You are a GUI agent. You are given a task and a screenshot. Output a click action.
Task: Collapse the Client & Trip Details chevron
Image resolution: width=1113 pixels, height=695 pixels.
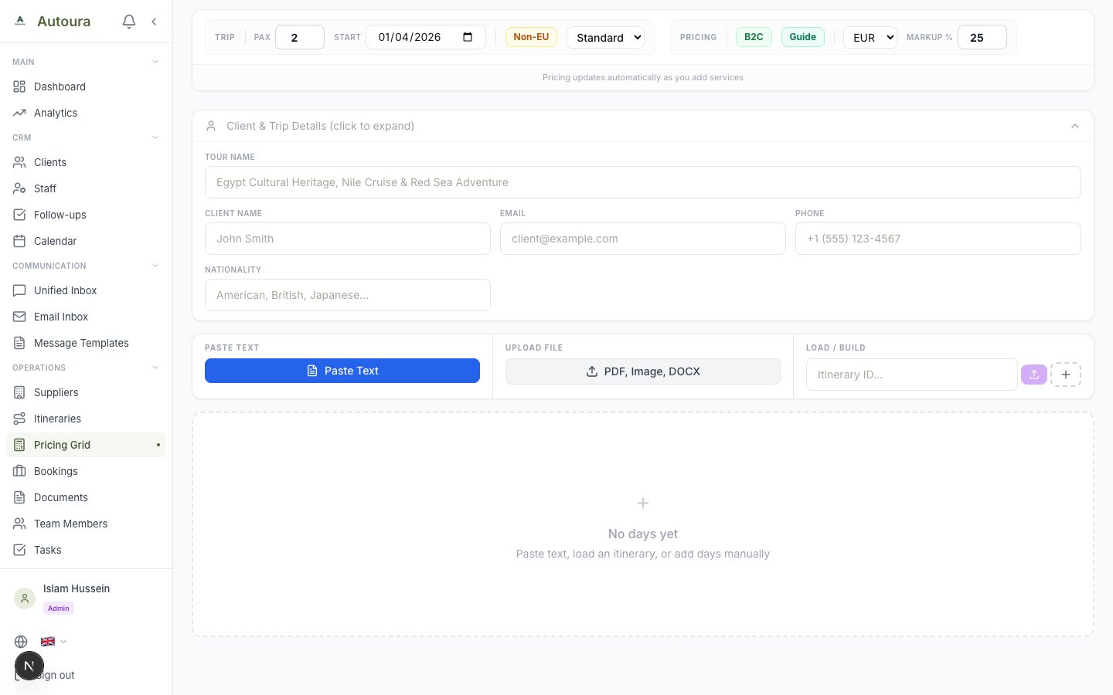(x=1075, y=126)
